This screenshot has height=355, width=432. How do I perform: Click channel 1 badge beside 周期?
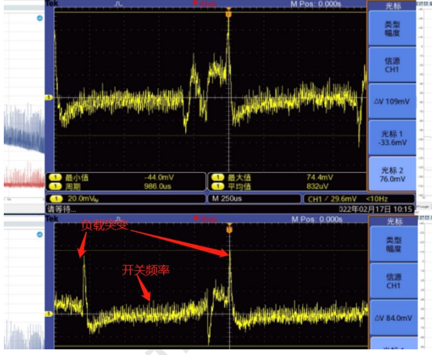pyautogui.click(x=55, y=186)
